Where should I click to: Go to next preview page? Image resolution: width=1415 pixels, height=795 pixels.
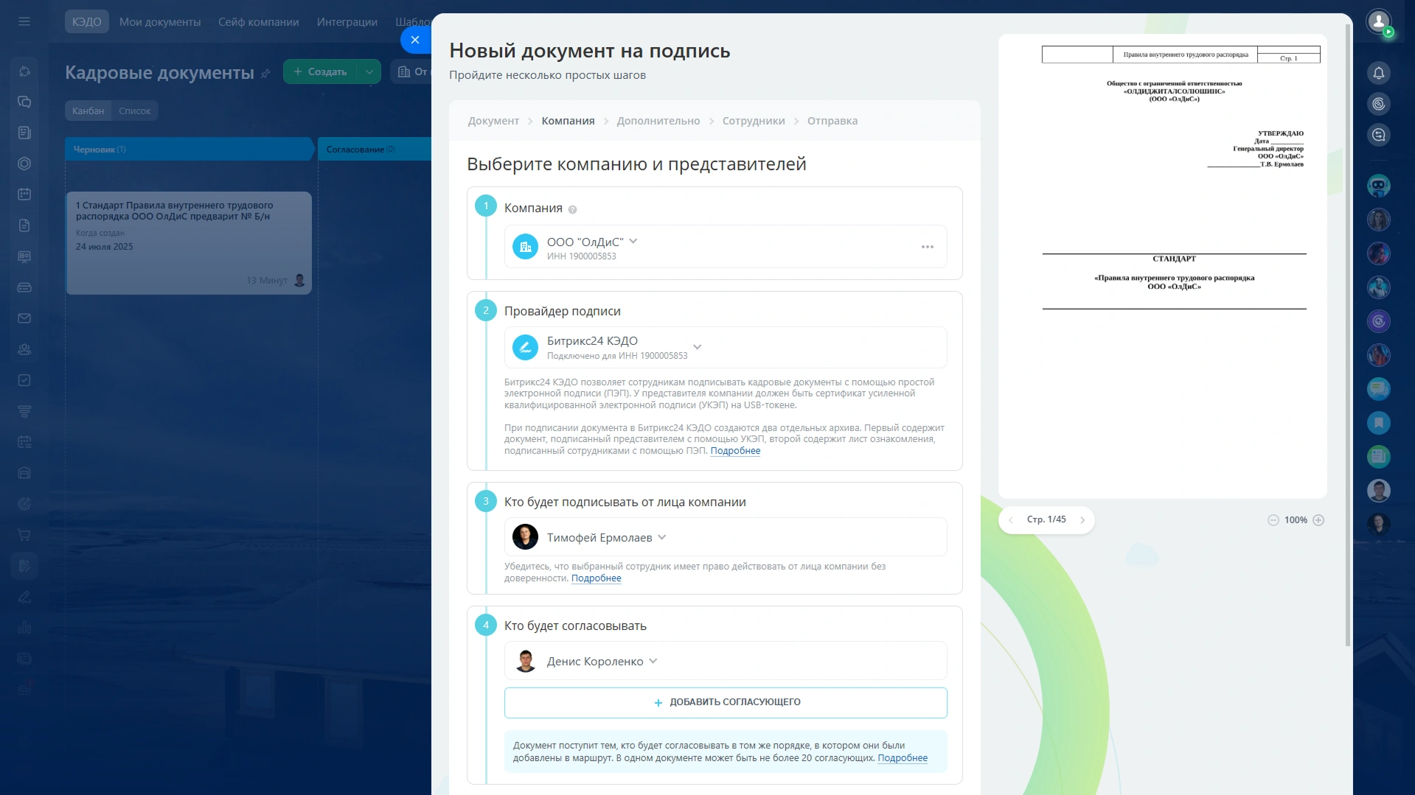pos(1082,520)
